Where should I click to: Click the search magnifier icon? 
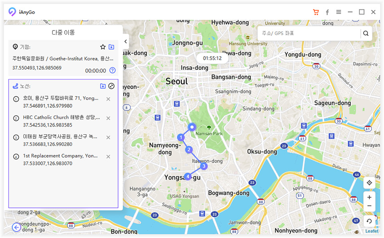point(366,33)
